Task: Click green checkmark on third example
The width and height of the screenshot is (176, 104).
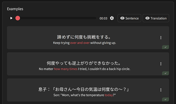Action: [x=165, y=99]
